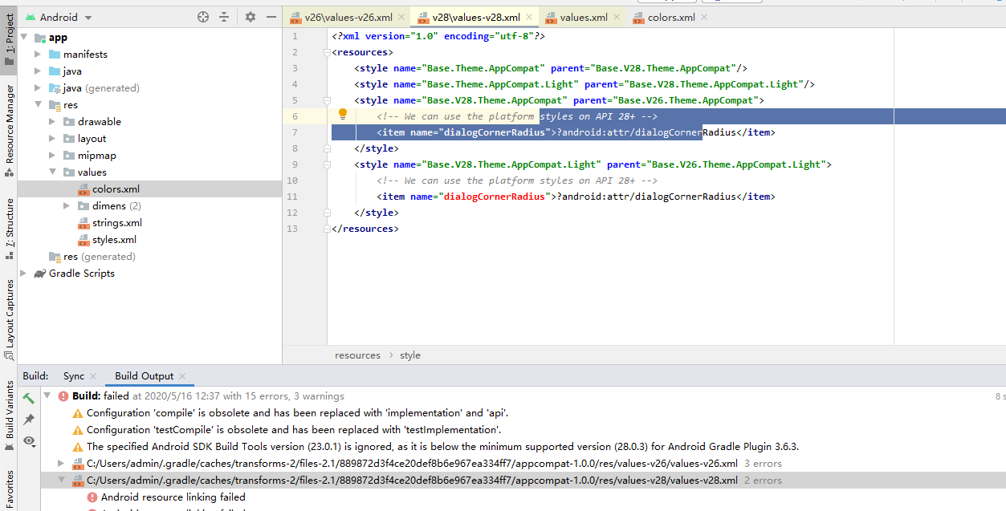
Task: Collapse the values folder
Action: [x=52, y=172]
